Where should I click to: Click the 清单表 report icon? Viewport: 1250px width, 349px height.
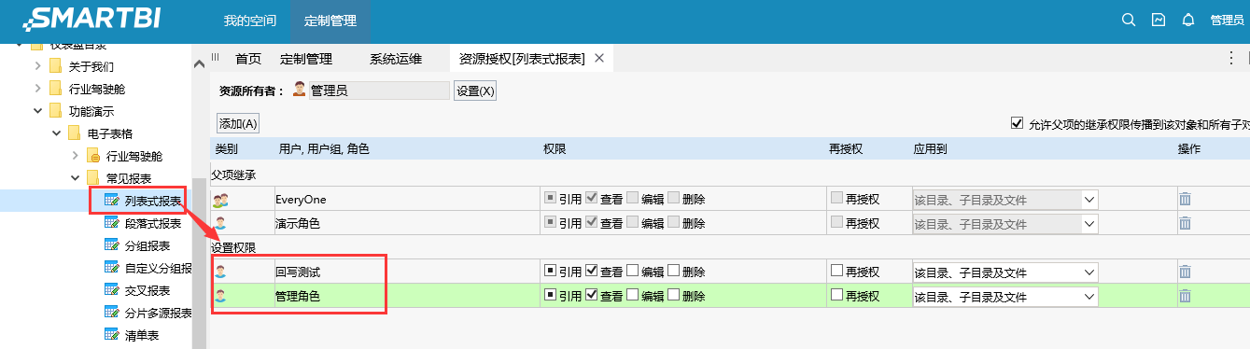pos(112,335)
